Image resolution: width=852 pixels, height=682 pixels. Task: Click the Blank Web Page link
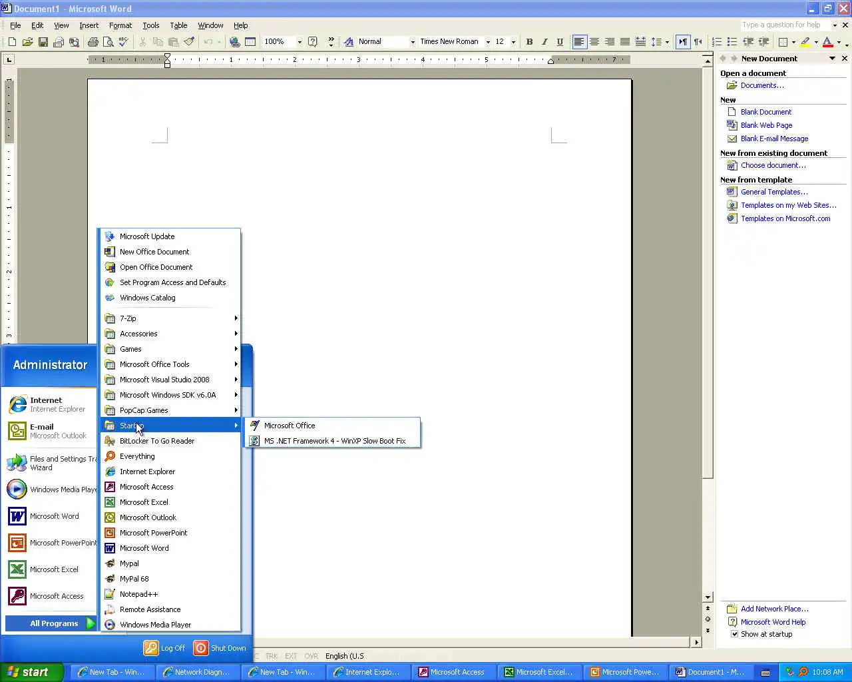766,125
